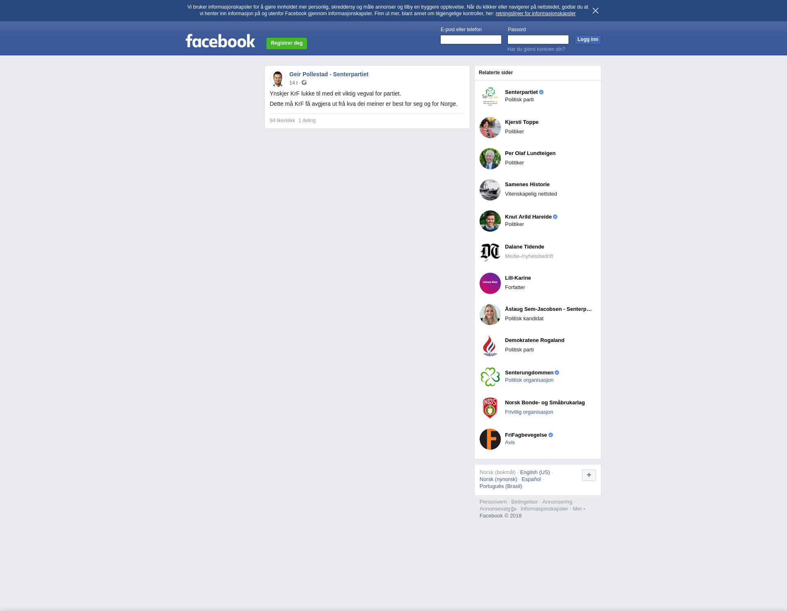Image resolution: width=787 pixels, height=611 pixels.
Task: Open the Samenes Historie page name
Action: pyautogui.click(x=527, y=185)
